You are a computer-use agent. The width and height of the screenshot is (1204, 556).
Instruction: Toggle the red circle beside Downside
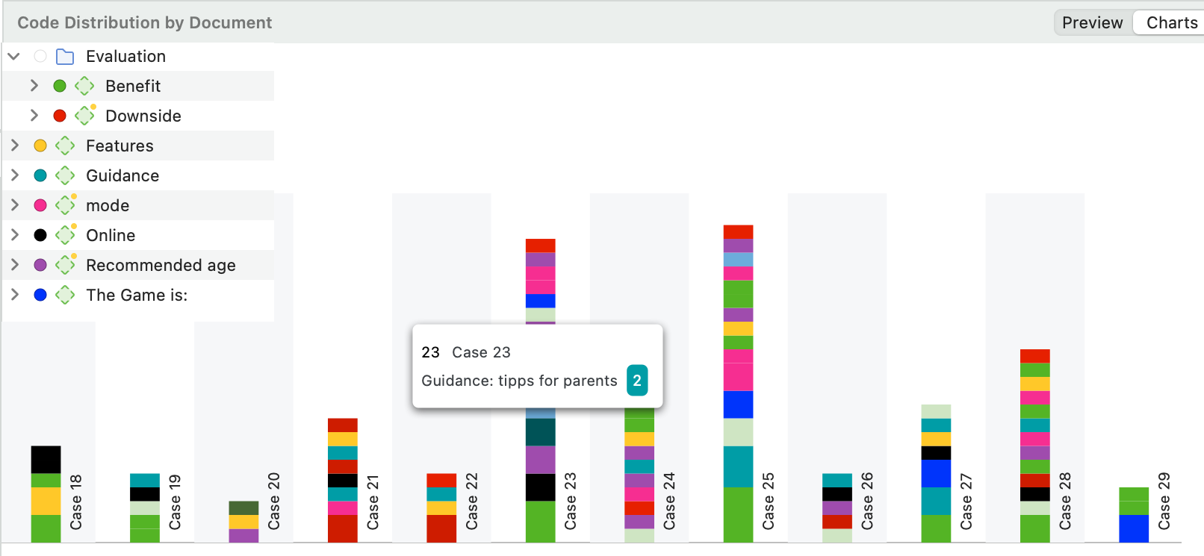click(x=60, y=116)
